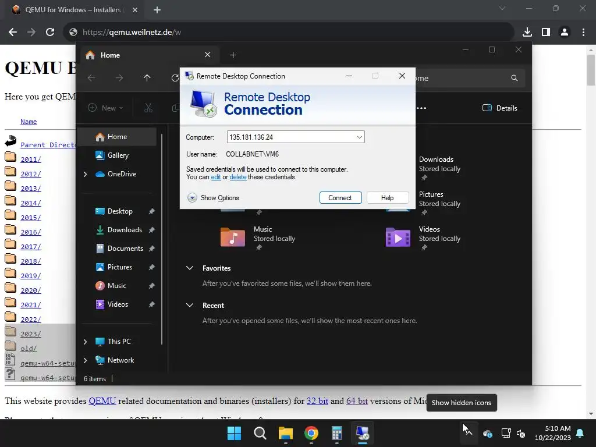Viewport: 596px width, 447px height.
Task: Open Windows Start menu
Action: click(234, 433)
